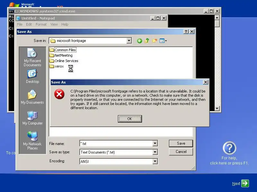Click the red error icon in the dialog
The height and width of the screenshot is (192, 257).
point(59,94)
